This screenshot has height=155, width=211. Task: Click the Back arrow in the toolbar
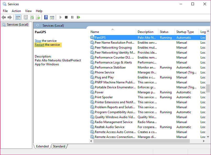coord(4,17)
